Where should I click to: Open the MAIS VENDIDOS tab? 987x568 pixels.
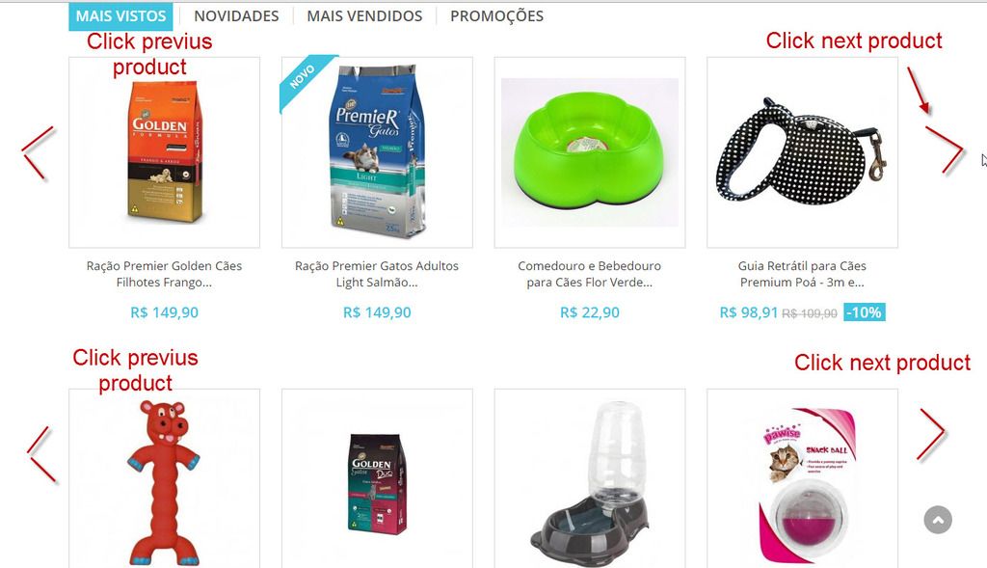pos(364,15)
